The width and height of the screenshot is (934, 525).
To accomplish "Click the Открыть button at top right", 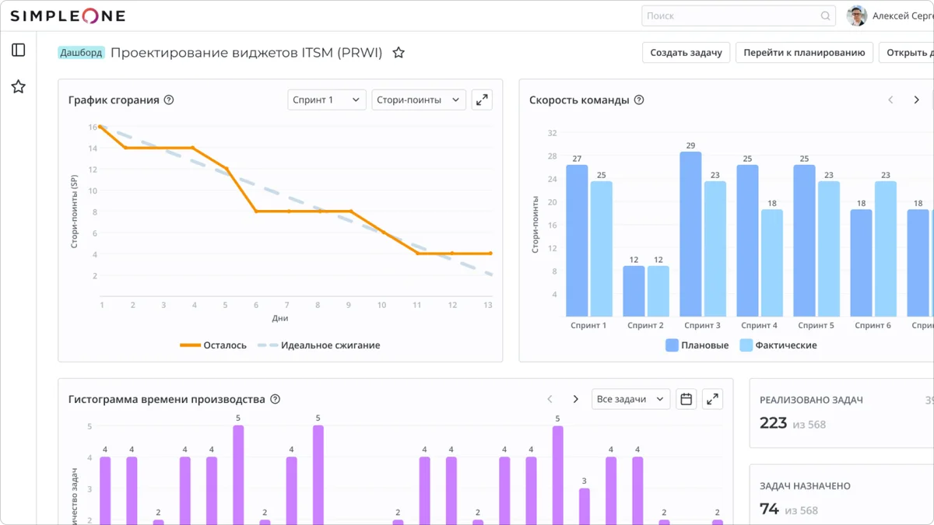I will [x=907, y=53].
